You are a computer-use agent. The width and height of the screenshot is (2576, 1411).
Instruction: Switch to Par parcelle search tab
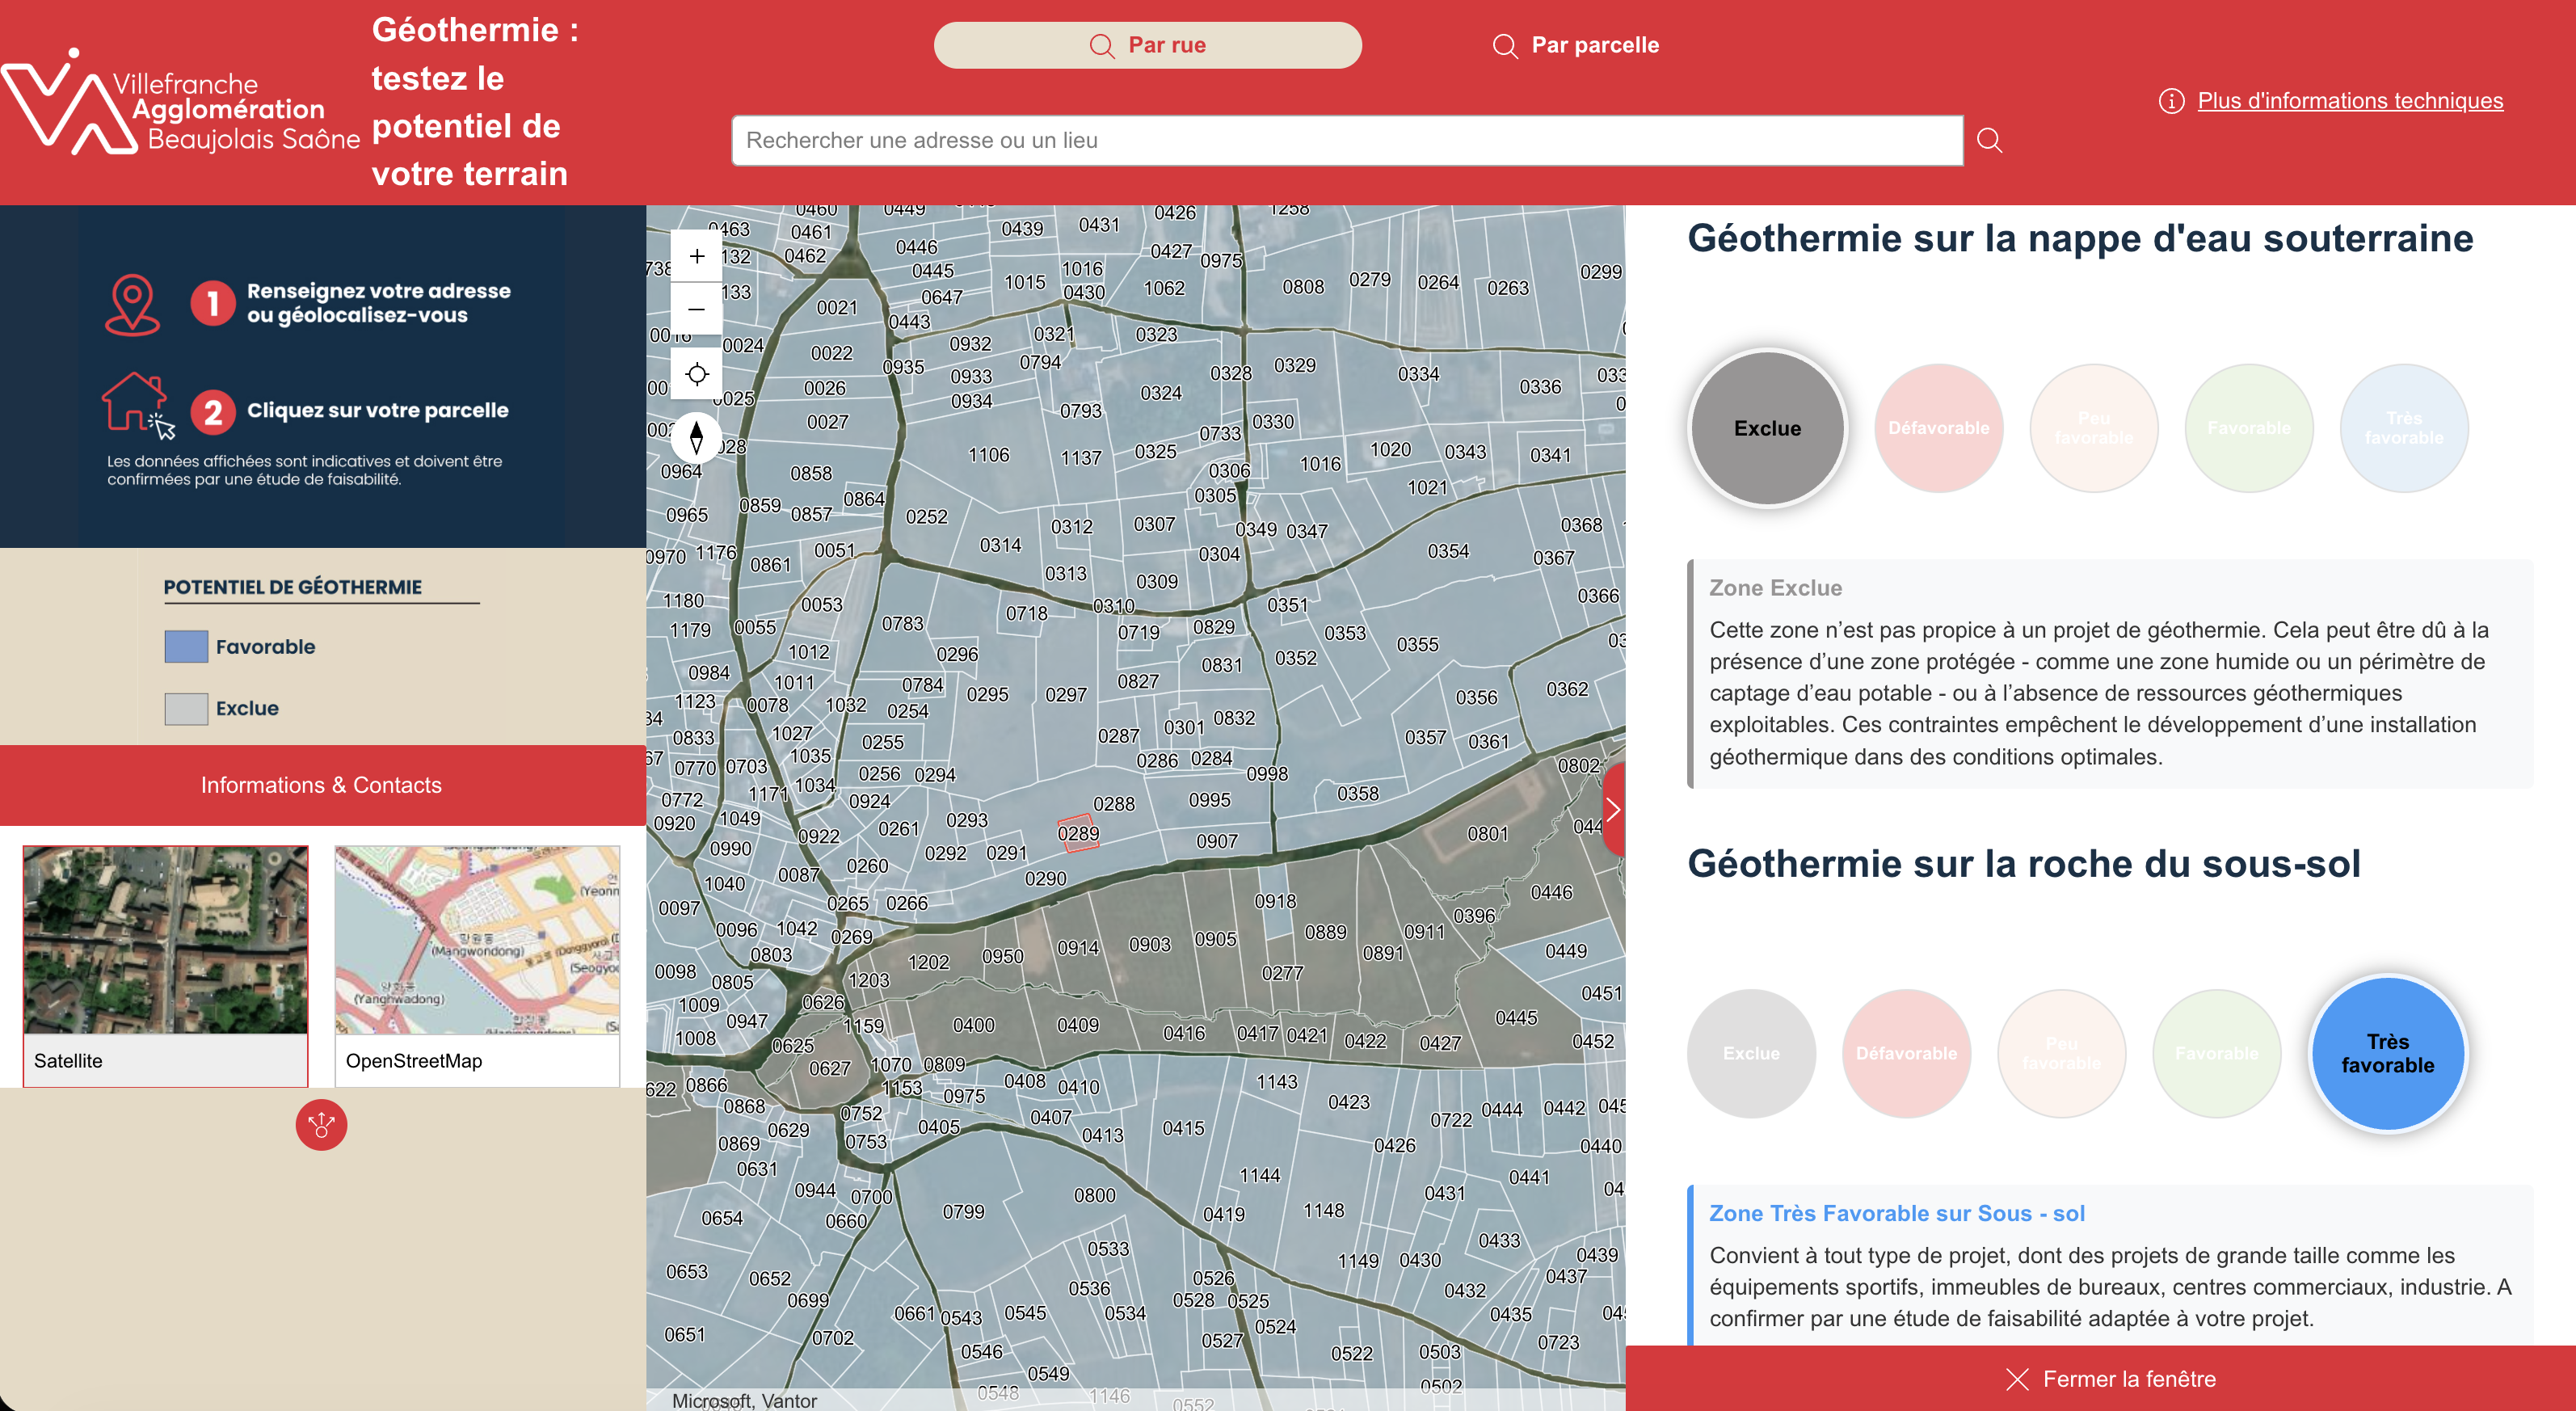[1576, 45]
